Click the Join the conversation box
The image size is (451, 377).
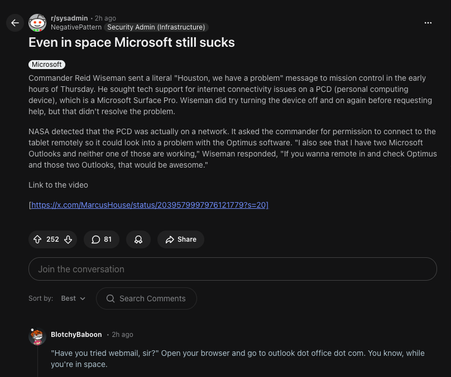pyautogui.click(x=232, y=269)
